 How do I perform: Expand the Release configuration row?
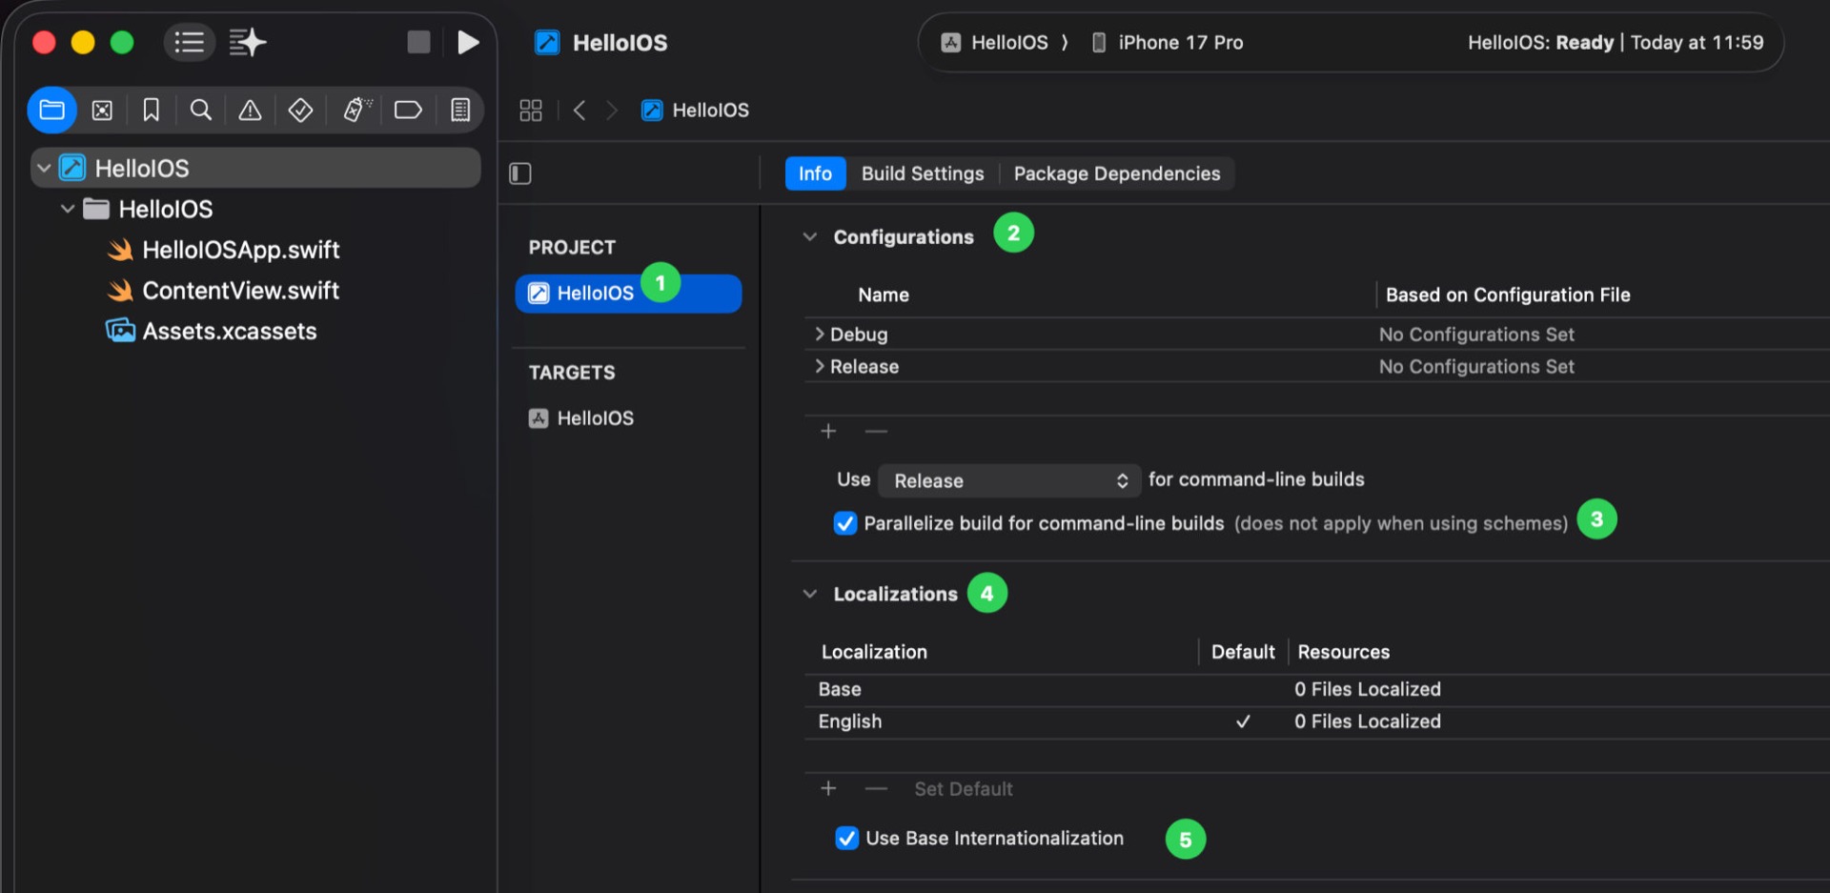tap(819, 367)
